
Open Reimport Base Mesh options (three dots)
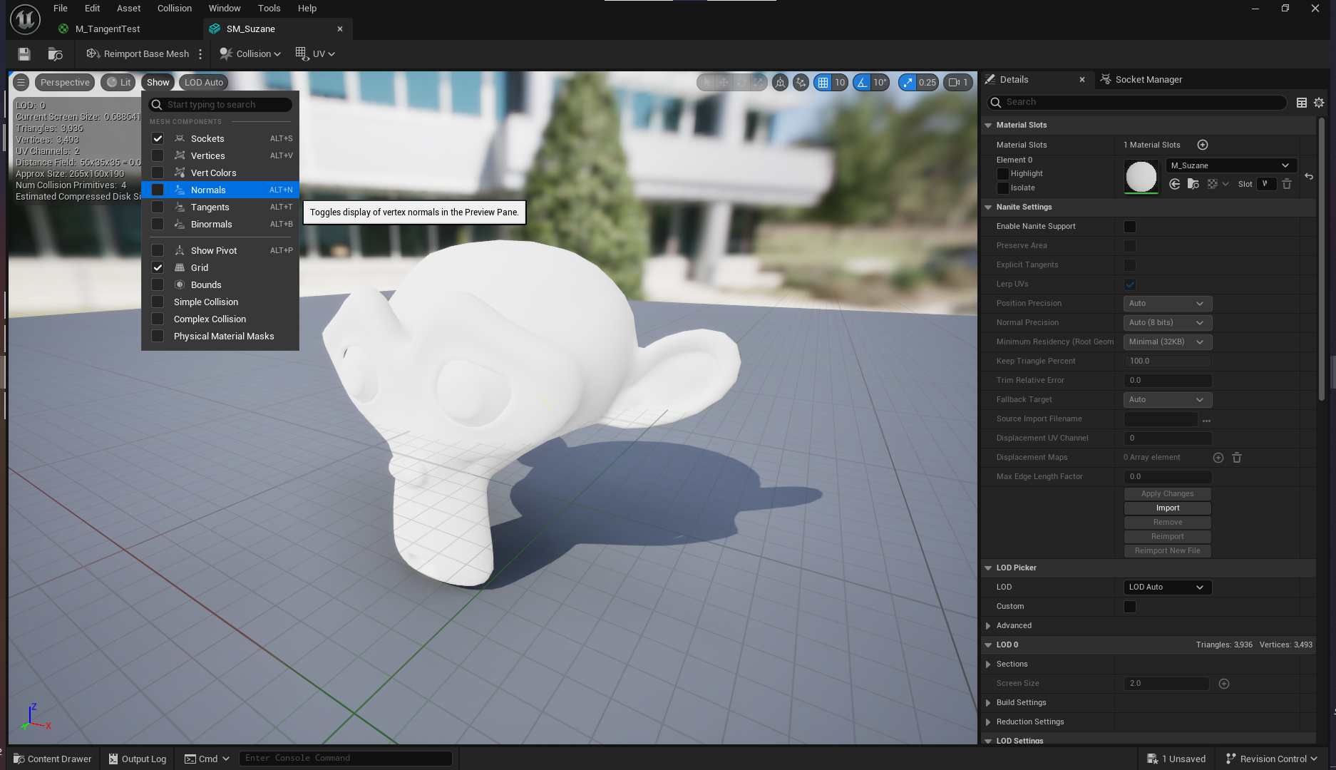[x=200, y=54]
